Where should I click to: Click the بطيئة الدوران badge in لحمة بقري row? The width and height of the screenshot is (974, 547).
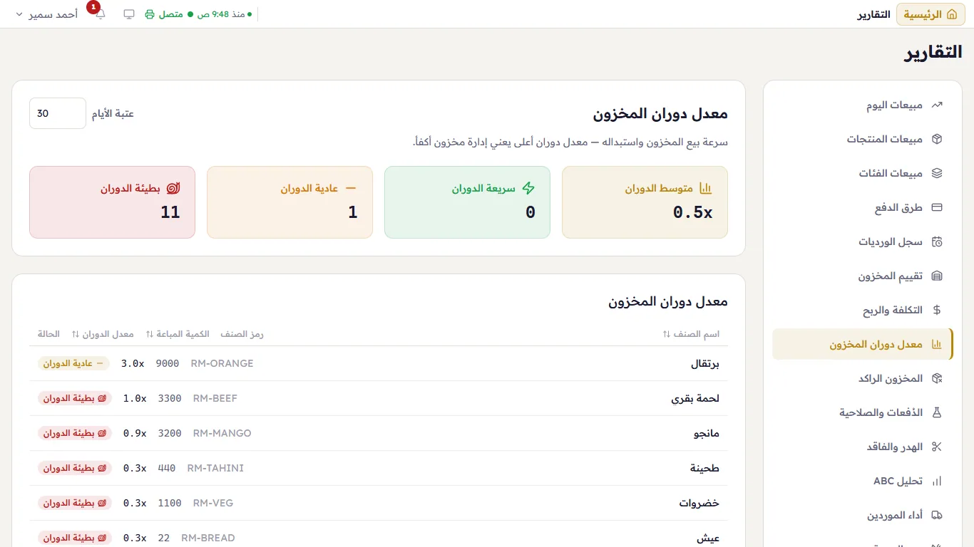75,398
